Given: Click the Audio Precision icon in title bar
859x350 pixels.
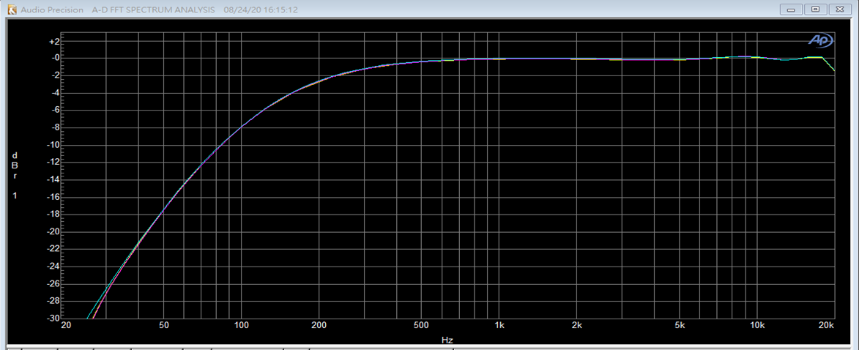Looking at the screenshot, I should [11, 10].
